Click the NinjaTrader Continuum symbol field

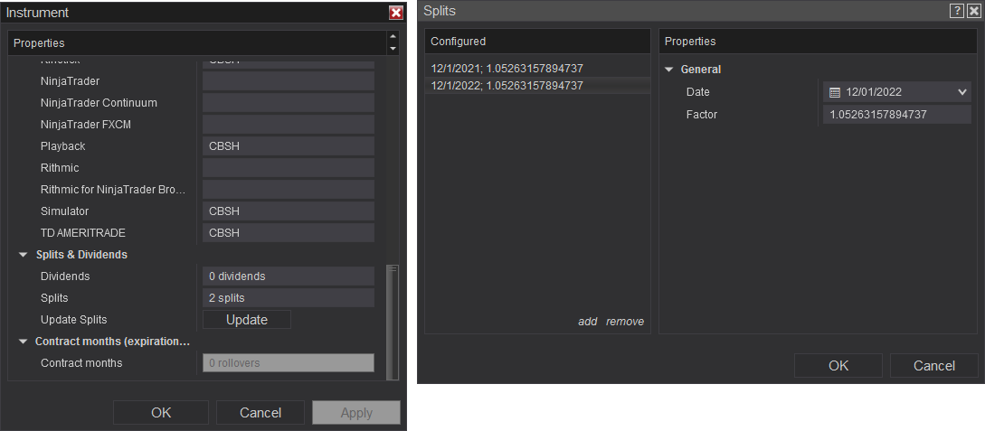pos(289,102)
